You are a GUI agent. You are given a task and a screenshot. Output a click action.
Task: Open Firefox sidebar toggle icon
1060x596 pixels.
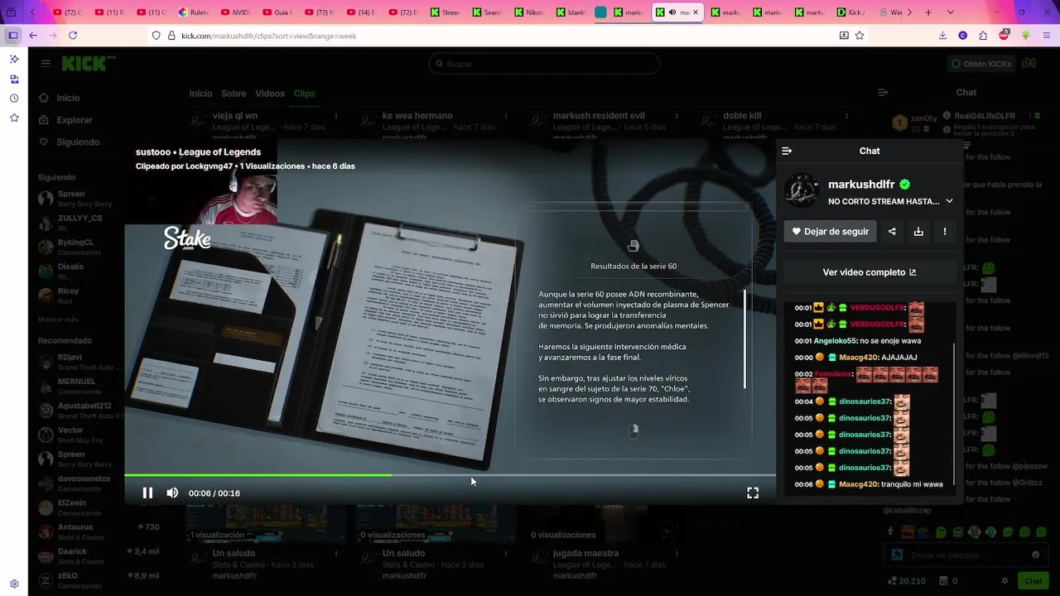point(13,36)
